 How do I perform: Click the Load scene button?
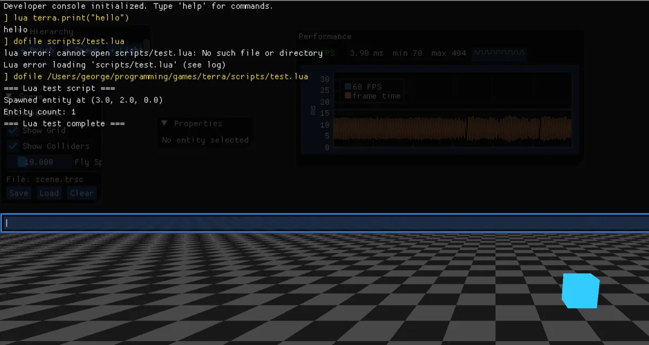pos(49,193)
